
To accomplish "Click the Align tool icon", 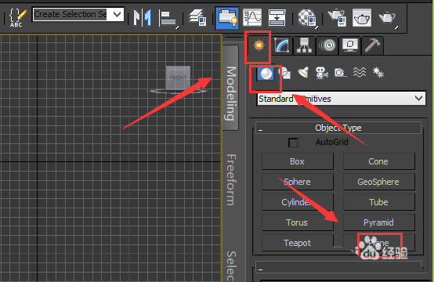I will coord(168,19).
